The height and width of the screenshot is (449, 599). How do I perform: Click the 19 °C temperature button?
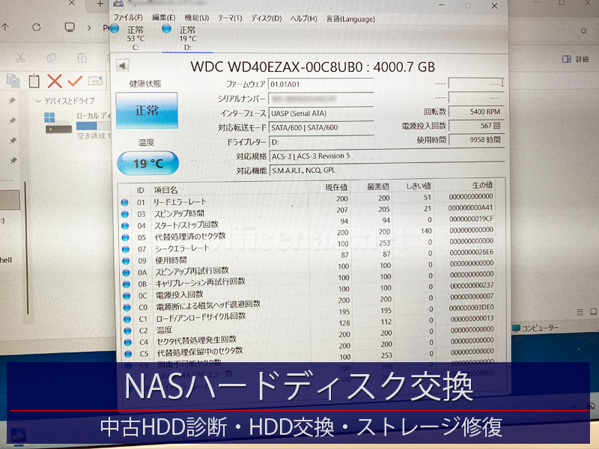[x=148, y=162]
